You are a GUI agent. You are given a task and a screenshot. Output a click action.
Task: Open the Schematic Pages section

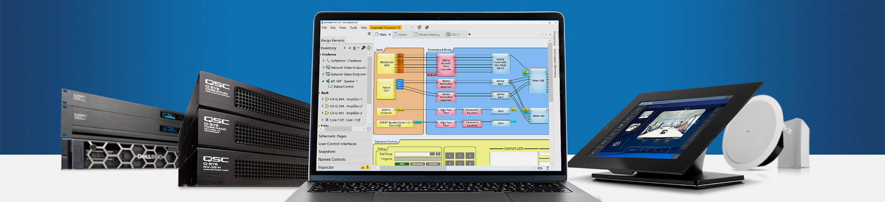(344, 136)
